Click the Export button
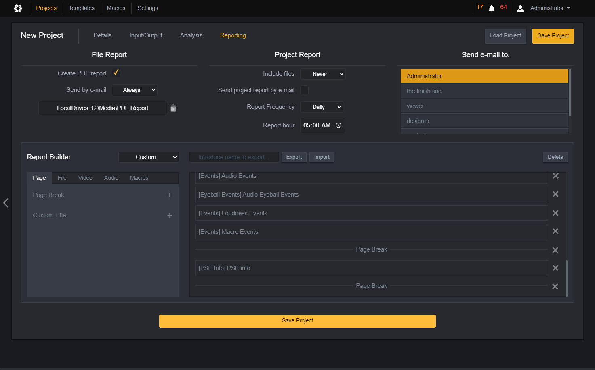 tap(294, 157)
